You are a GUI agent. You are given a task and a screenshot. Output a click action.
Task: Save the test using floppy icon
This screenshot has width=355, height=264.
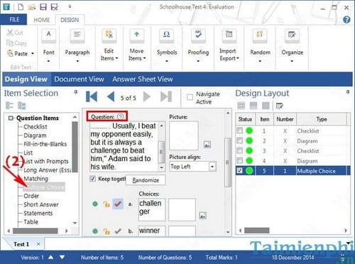[43, 7]
